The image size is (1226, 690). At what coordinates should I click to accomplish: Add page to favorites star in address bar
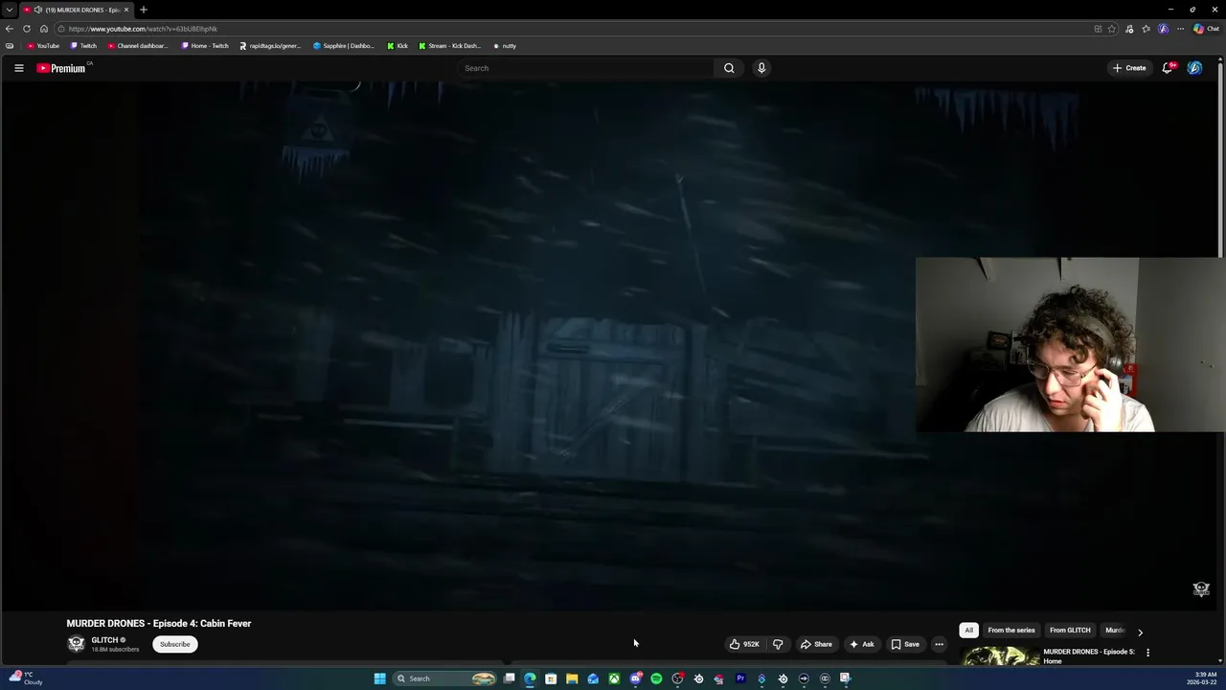1112,29
